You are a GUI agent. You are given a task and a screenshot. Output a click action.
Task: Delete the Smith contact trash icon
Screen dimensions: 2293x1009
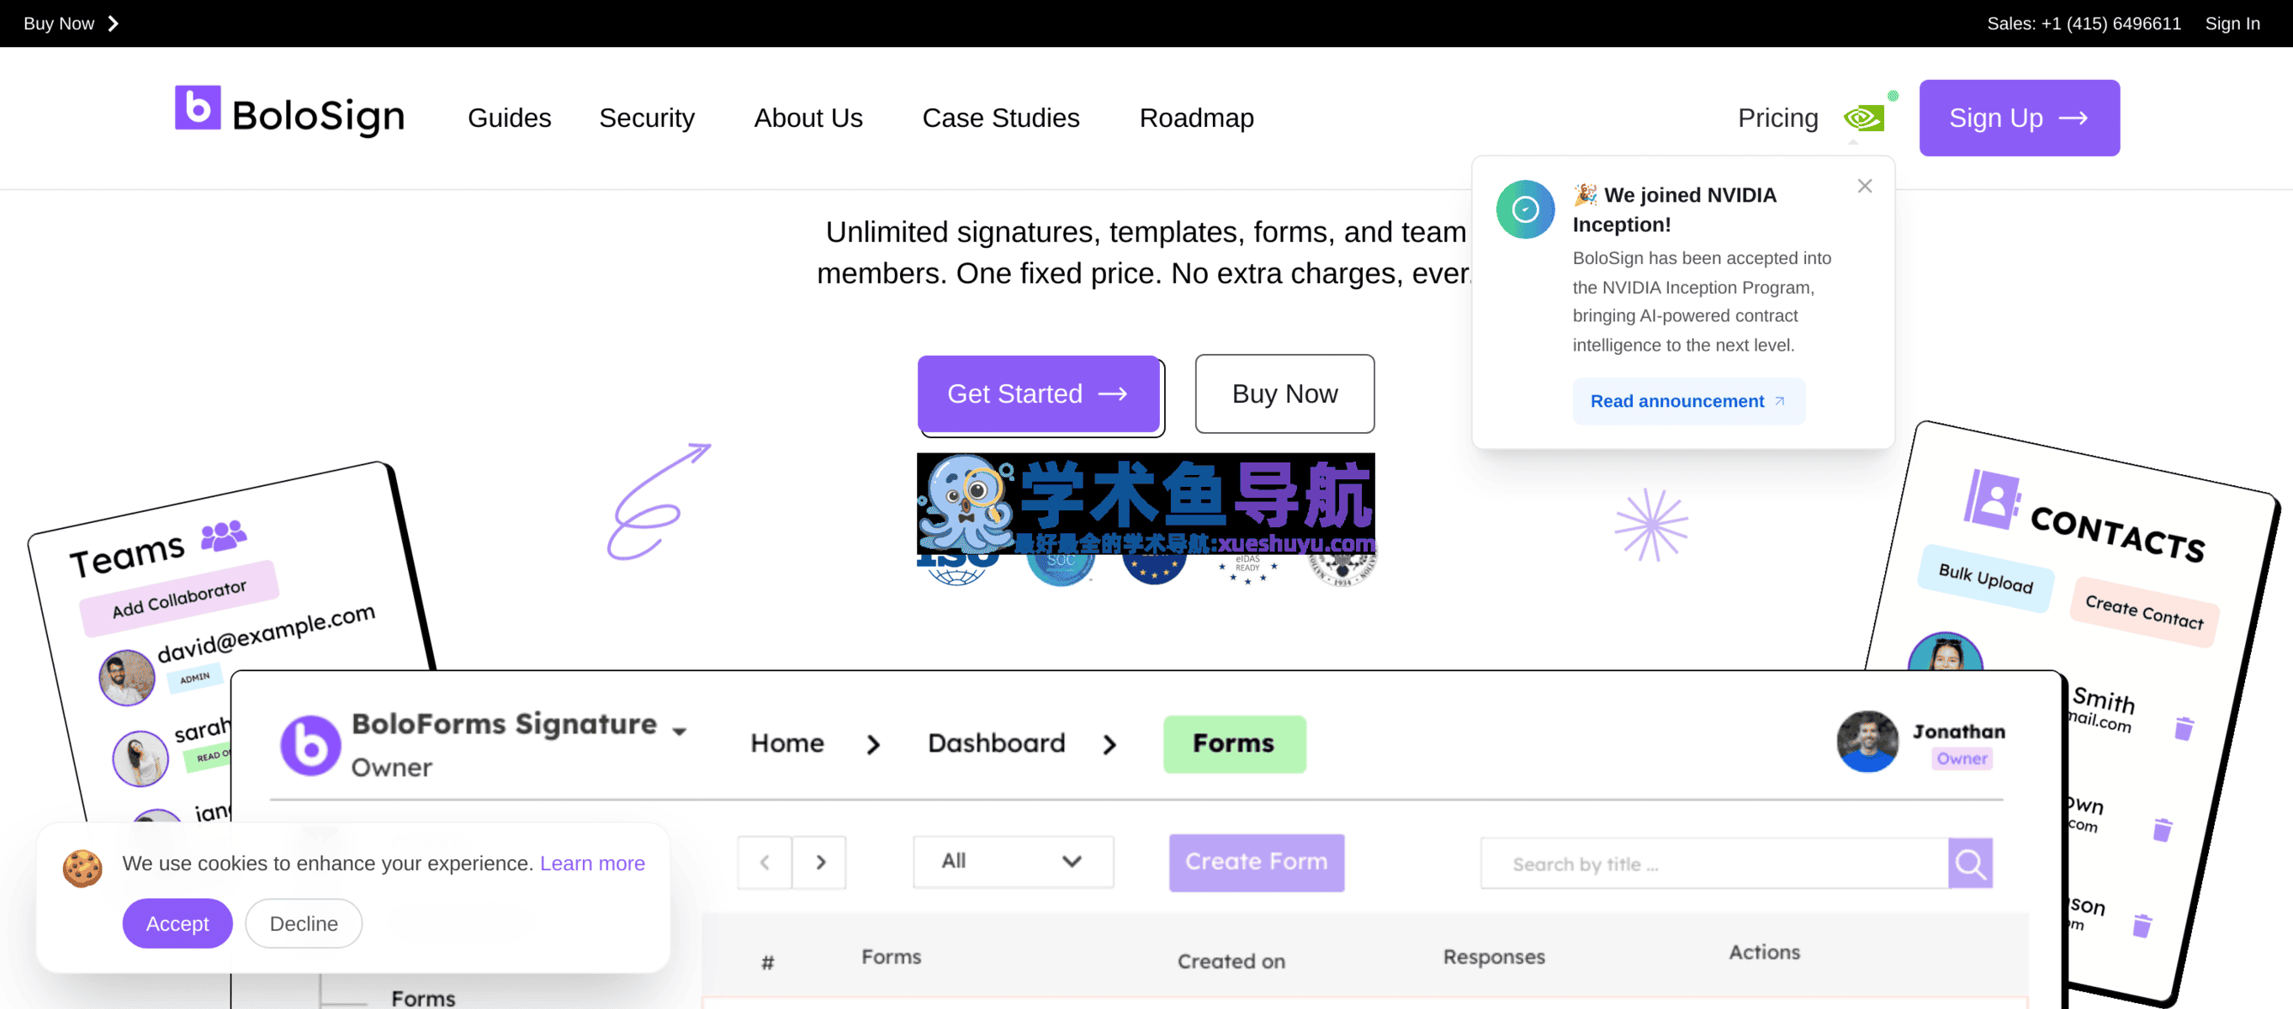(x=2184, y=729)
